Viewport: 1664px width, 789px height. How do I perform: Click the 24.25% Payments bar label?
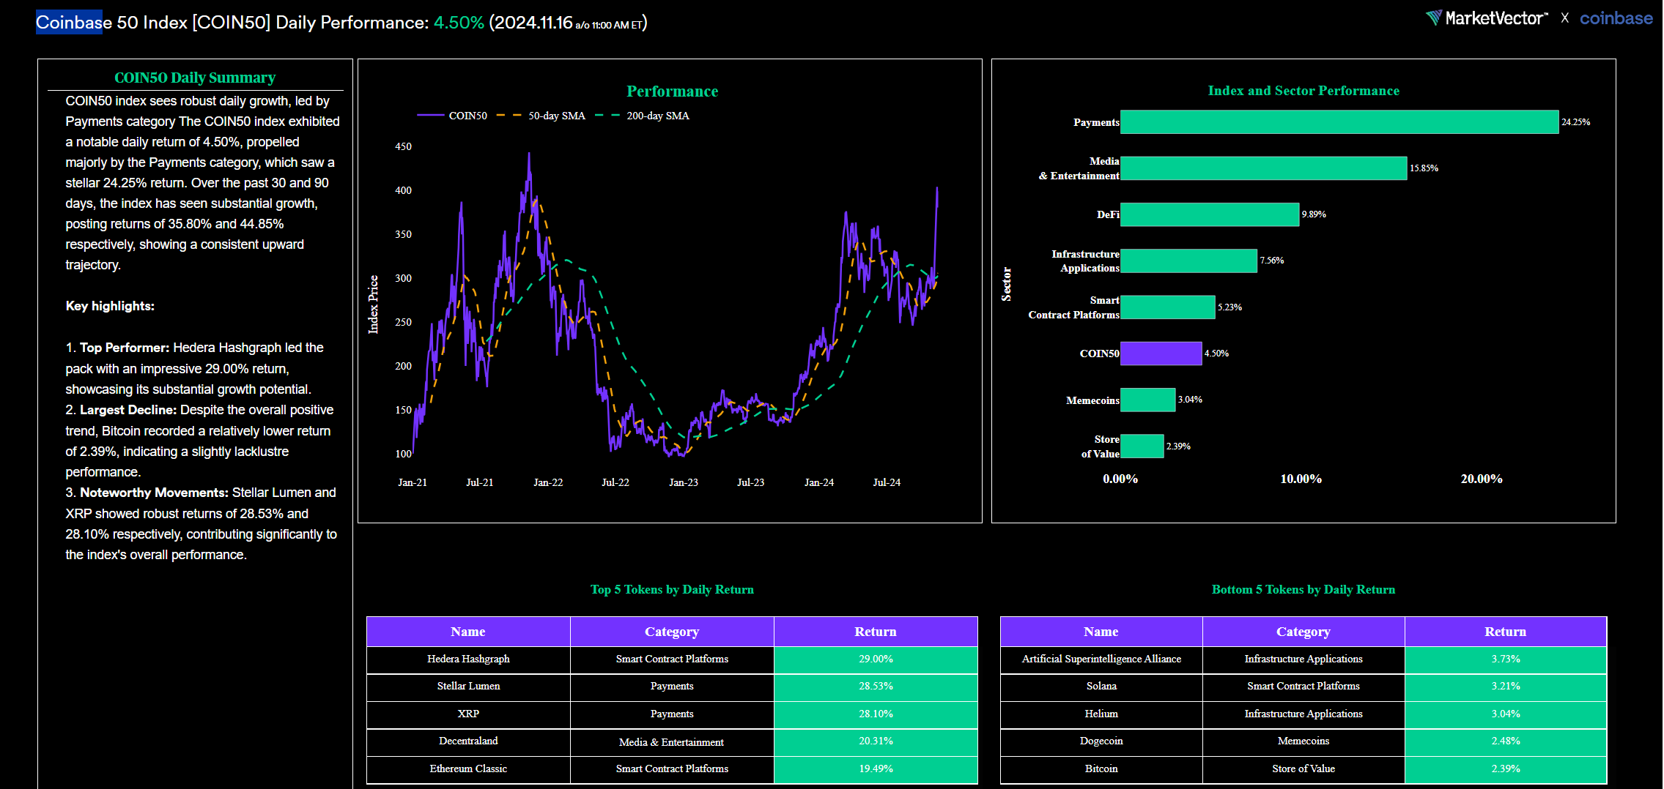point(1576,122)
